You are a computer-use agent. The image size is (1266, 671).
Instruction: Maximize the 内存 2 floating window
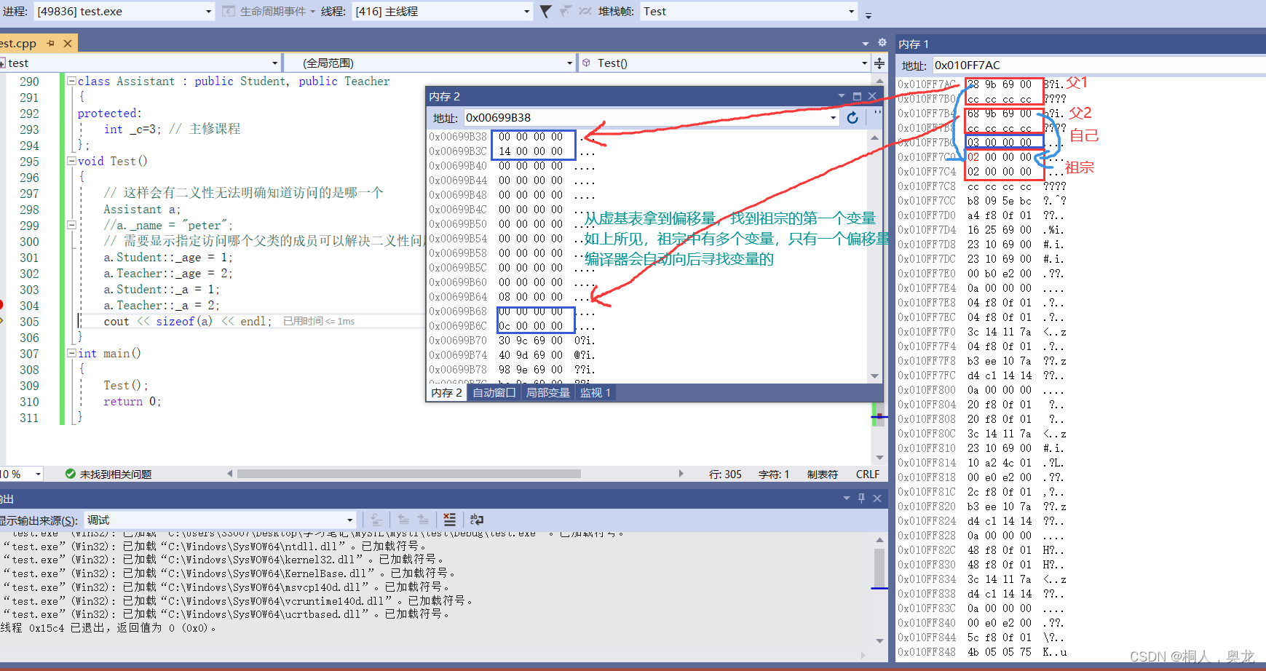(x=857, y=96)
